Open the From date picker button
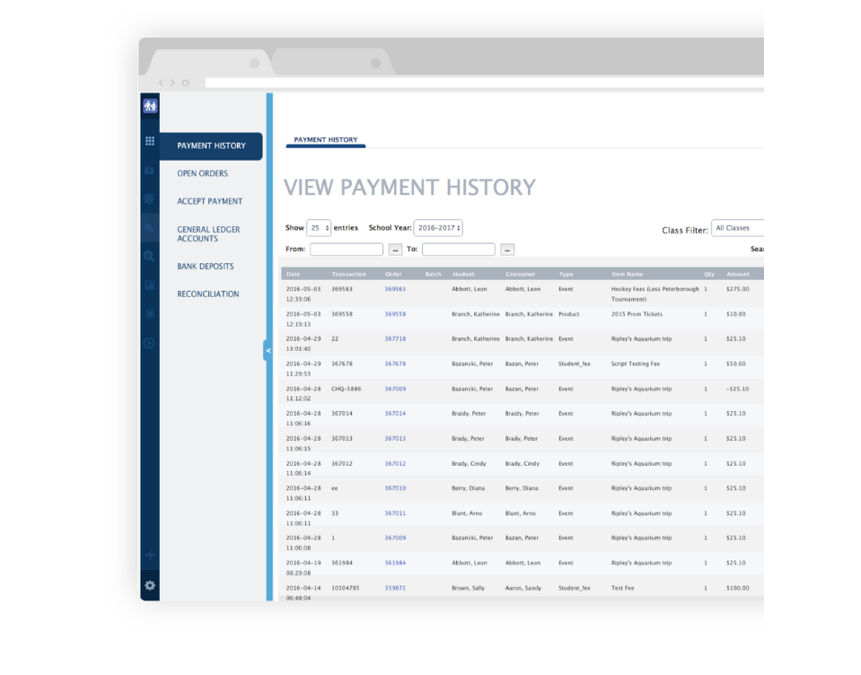The height and width of the screenshot is (675, 861). (x=395, y=250)
